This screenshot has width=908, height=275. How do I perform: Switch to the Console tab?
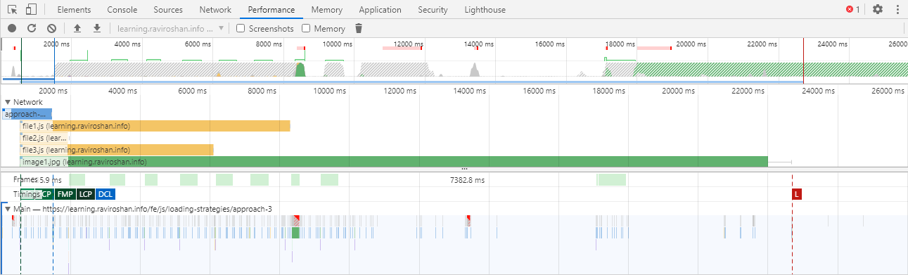point(122,10)
